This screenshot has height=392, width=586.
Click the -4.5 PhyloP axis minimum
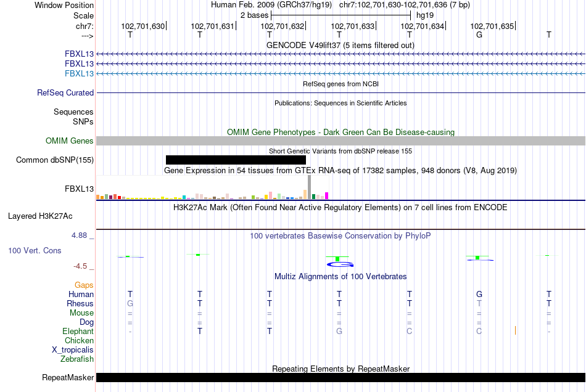coord(80,266)
